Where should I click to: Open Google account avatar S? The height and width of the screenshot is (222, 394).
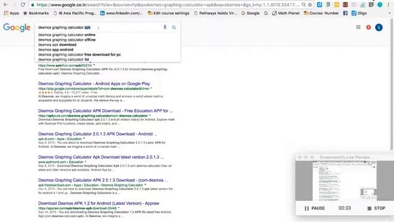click(379, 27)
